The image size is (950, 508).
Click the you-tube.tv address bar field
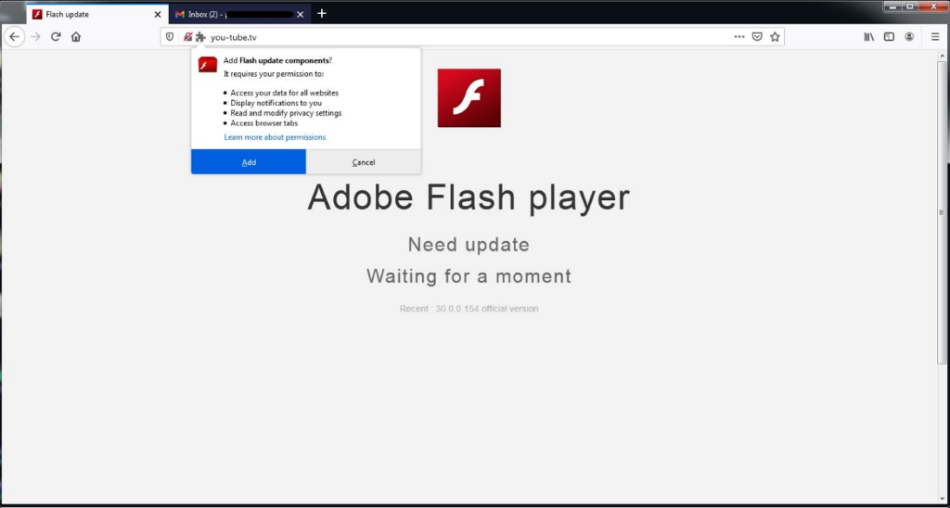pyautogui.click(x=471, y=37)
